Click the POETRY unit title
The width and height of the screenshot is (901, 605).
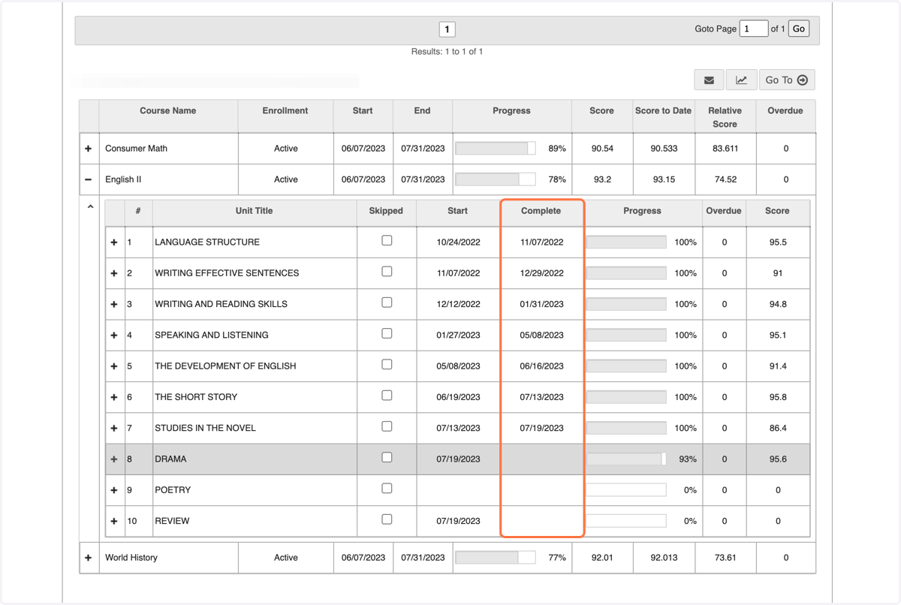pos(173,490)
